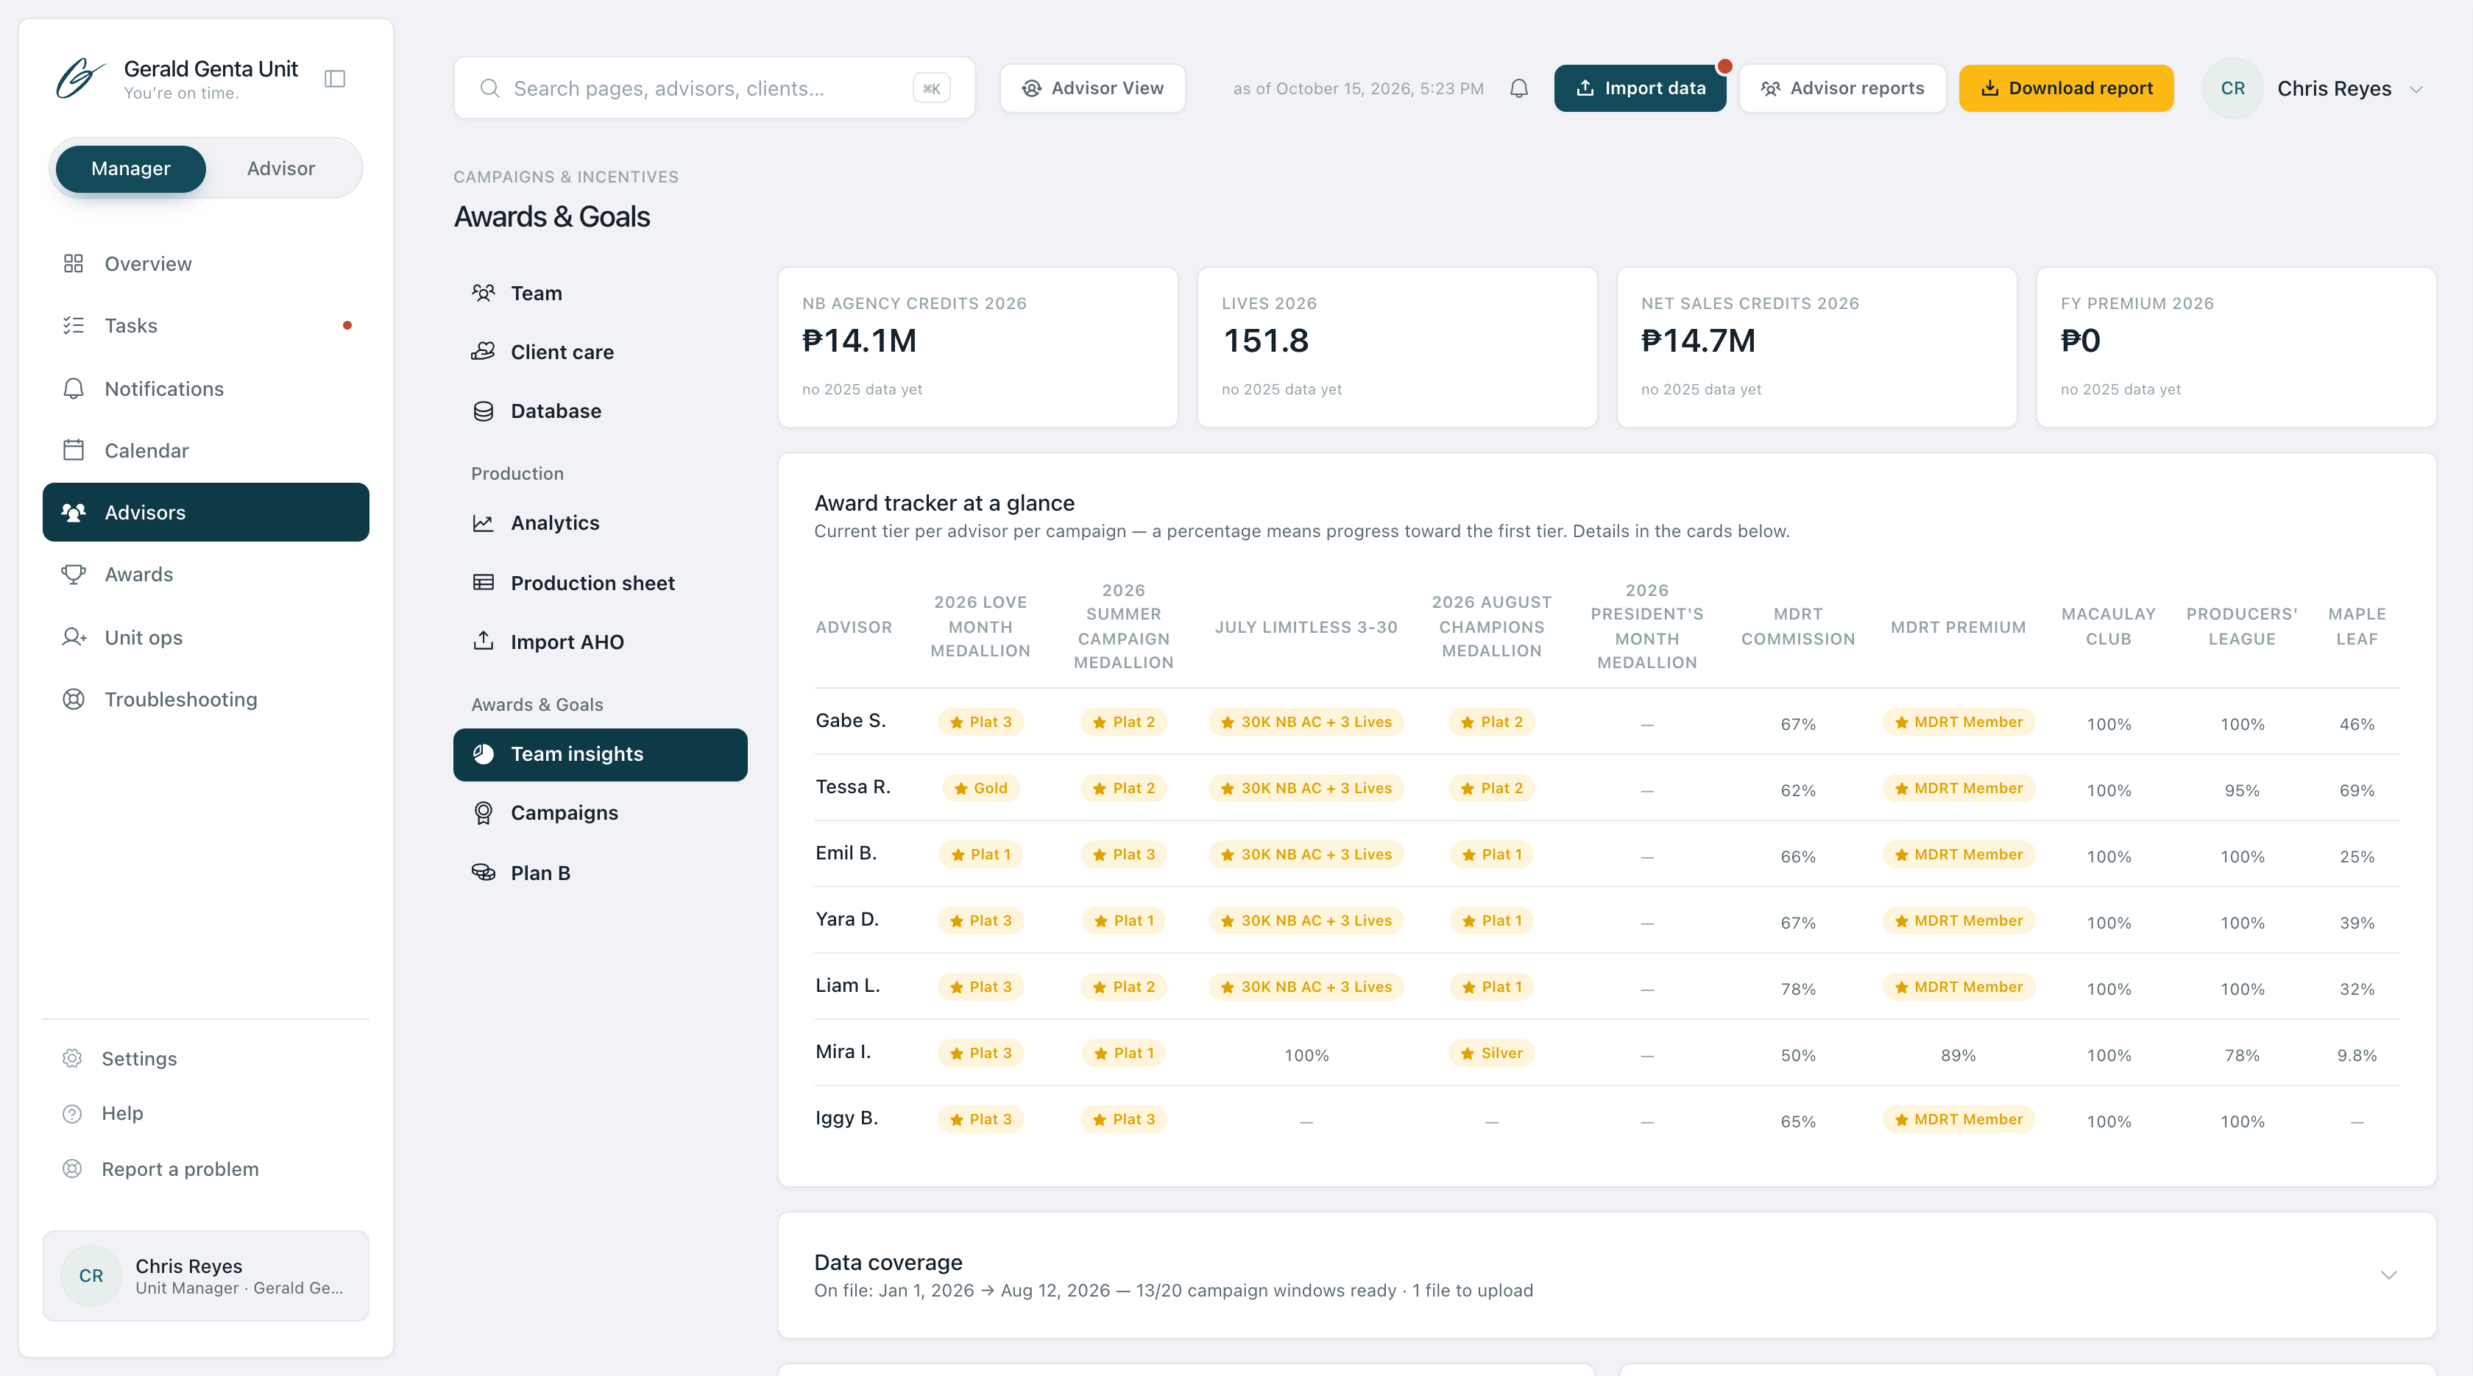Open Chris Reyes Unit Manager profile card
Image resolution: width=2473 pixels, height=1376 pixels.
pos(205,1276)
